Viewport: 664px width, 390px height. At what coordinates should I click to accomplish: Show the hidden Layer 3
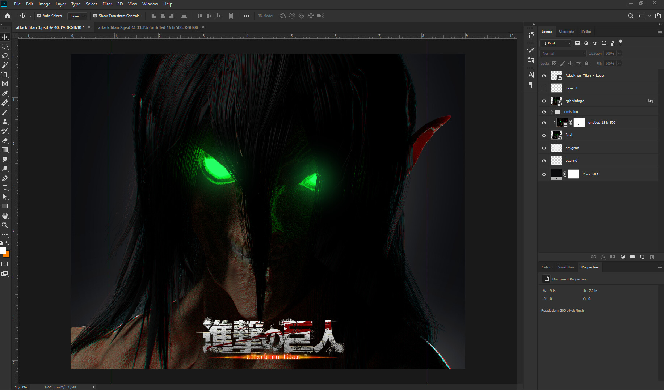[x=544, y=88]
